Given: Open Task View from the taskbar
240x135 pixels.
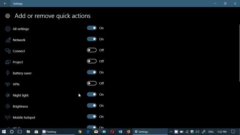Looking at the screenshot, I should click(20, 132).
